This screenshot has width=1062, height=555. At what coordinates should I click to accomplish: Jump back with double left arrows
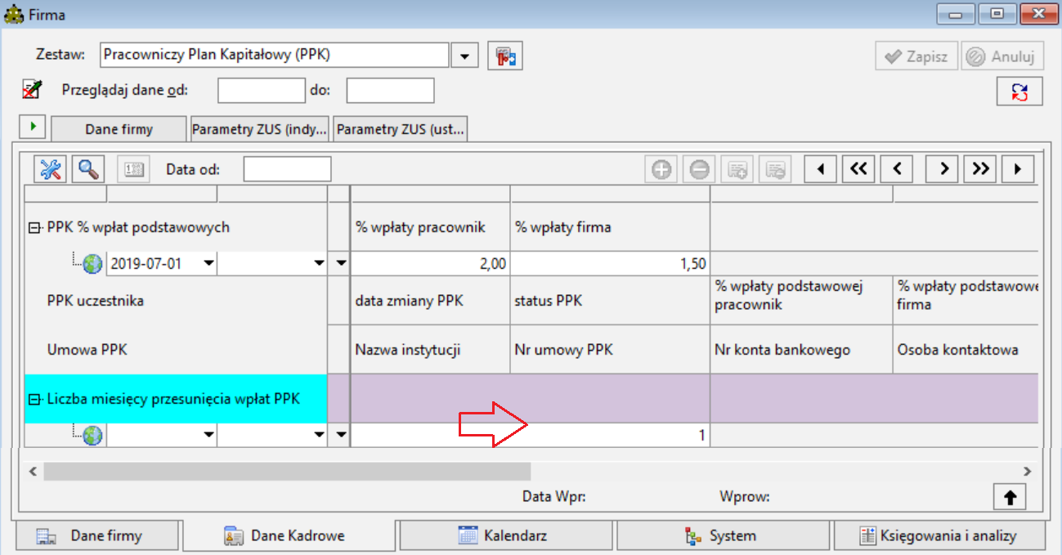click(858, 169)
